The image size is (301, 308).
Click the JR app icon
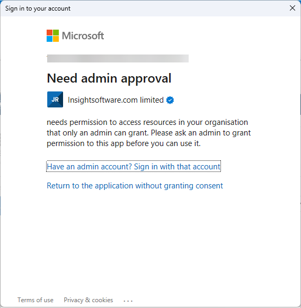(x=55, y=99)
